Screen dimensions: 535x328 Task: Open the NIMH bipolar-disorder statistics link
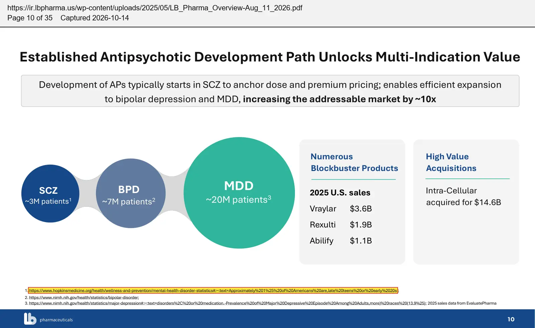coord(84,298)
